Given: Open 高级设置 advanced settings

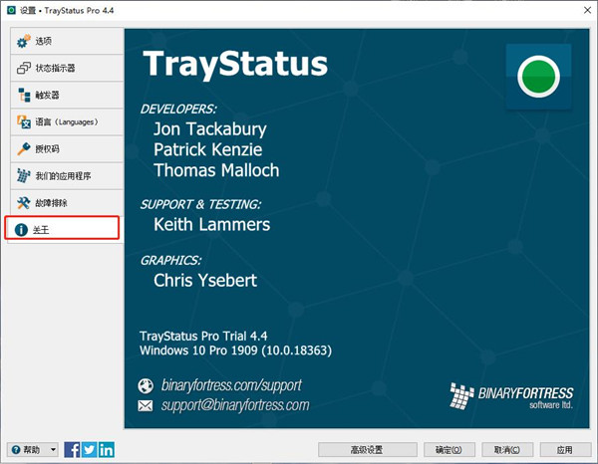Looking at the screenshot, I should [x=367, y=450].
